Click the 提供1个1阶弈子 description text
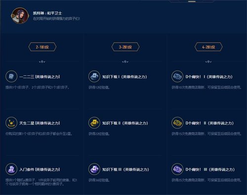Viewport: 247px width, 195px height. coord(38,88)
